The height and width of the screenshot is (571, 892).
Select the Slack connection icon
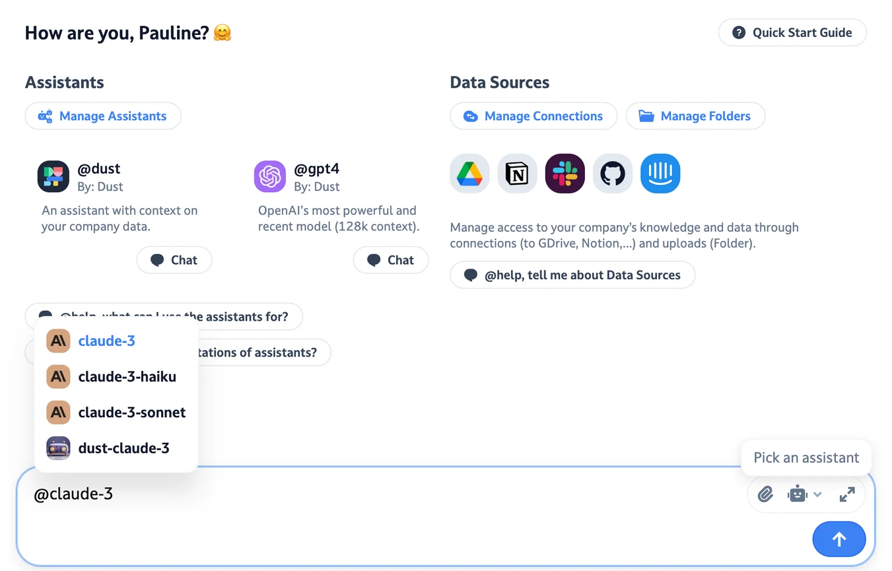coord(565,174)
